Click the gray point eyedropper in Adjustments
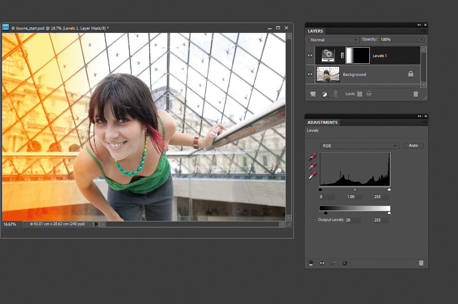This screenshot has width=458, height=304. [x=312, y=166]
